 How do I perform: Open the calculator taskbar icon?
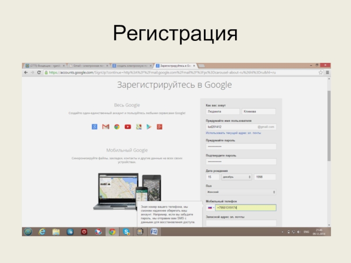(140, 232)
